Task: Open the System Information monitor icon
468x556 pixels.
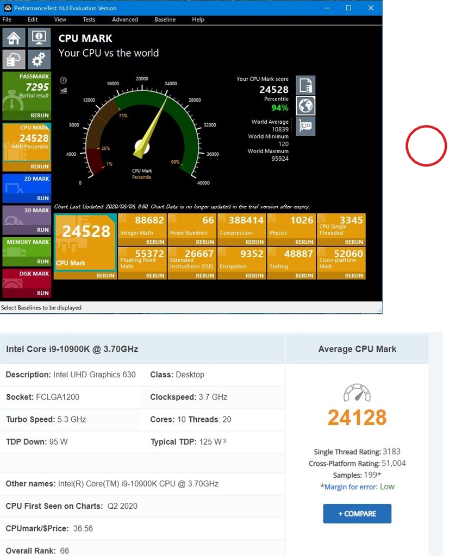Action: [39, 37]
